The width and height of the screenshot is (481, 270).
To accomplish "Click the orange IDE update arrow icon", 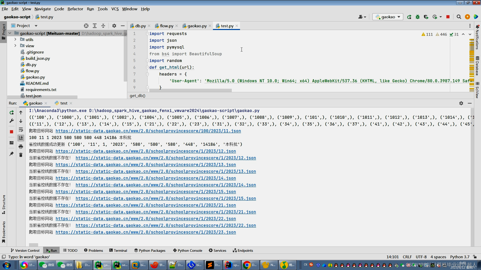I will (467, 17).
